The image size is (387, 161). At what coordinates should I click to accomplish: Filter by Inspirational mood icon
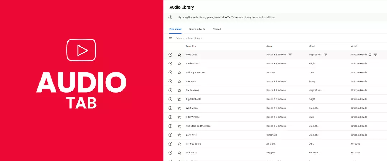[x=326, y=55]
